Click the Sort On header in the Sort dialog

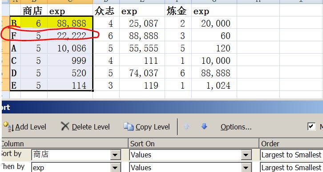194,144
